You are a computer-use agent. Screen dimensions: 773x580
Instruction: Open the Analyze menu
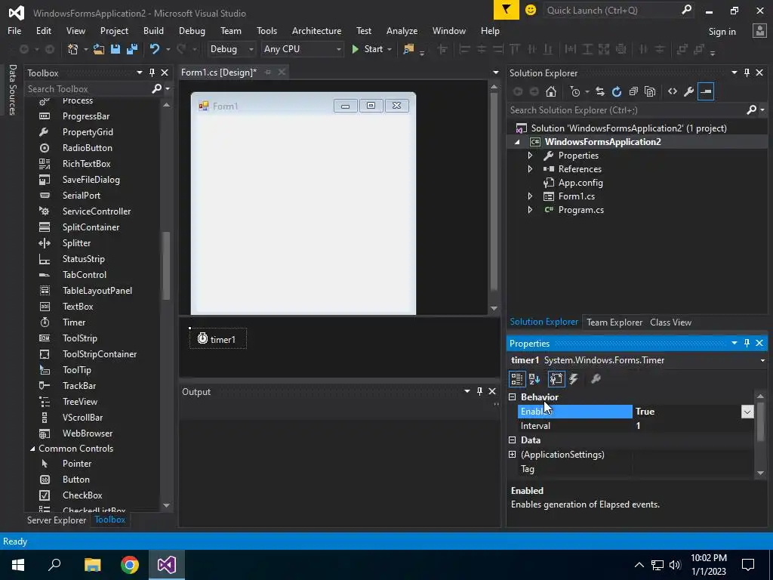click(x=402, y=30)
